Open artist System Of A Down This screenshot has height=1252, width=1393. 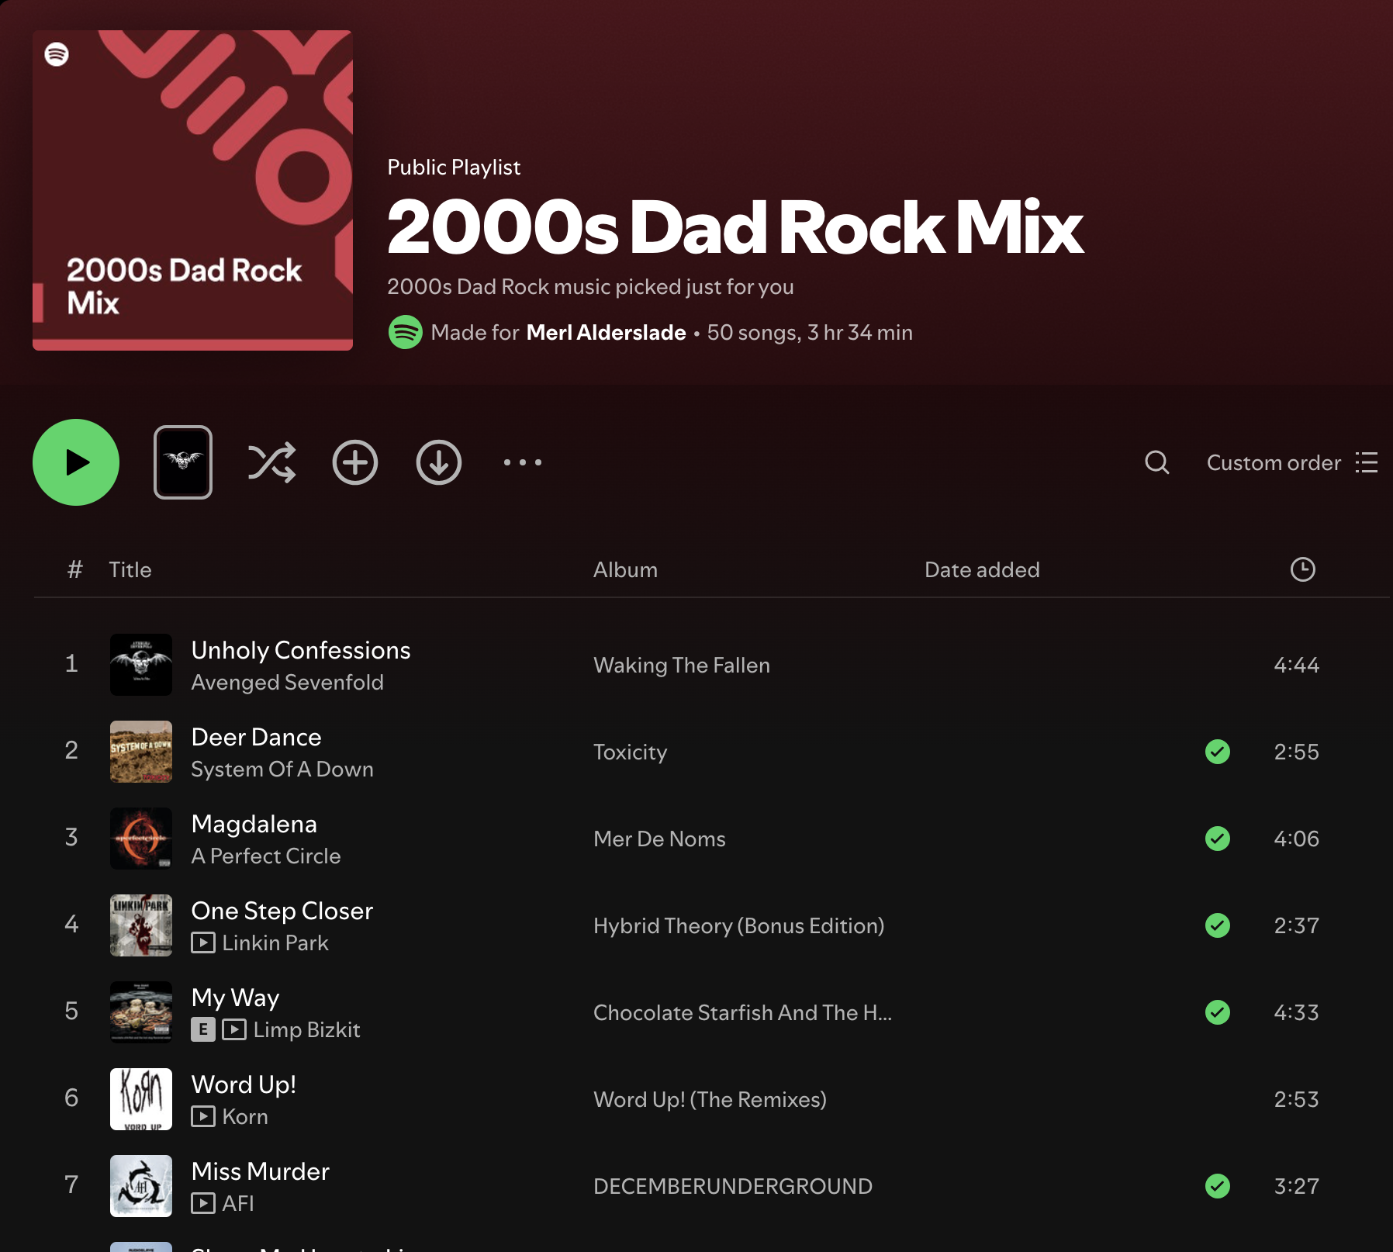click(282, 769)
